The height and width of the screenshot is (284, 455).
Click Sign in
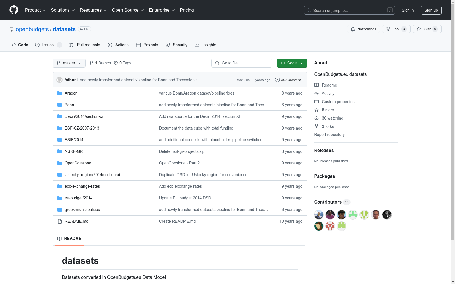(408, 10)
